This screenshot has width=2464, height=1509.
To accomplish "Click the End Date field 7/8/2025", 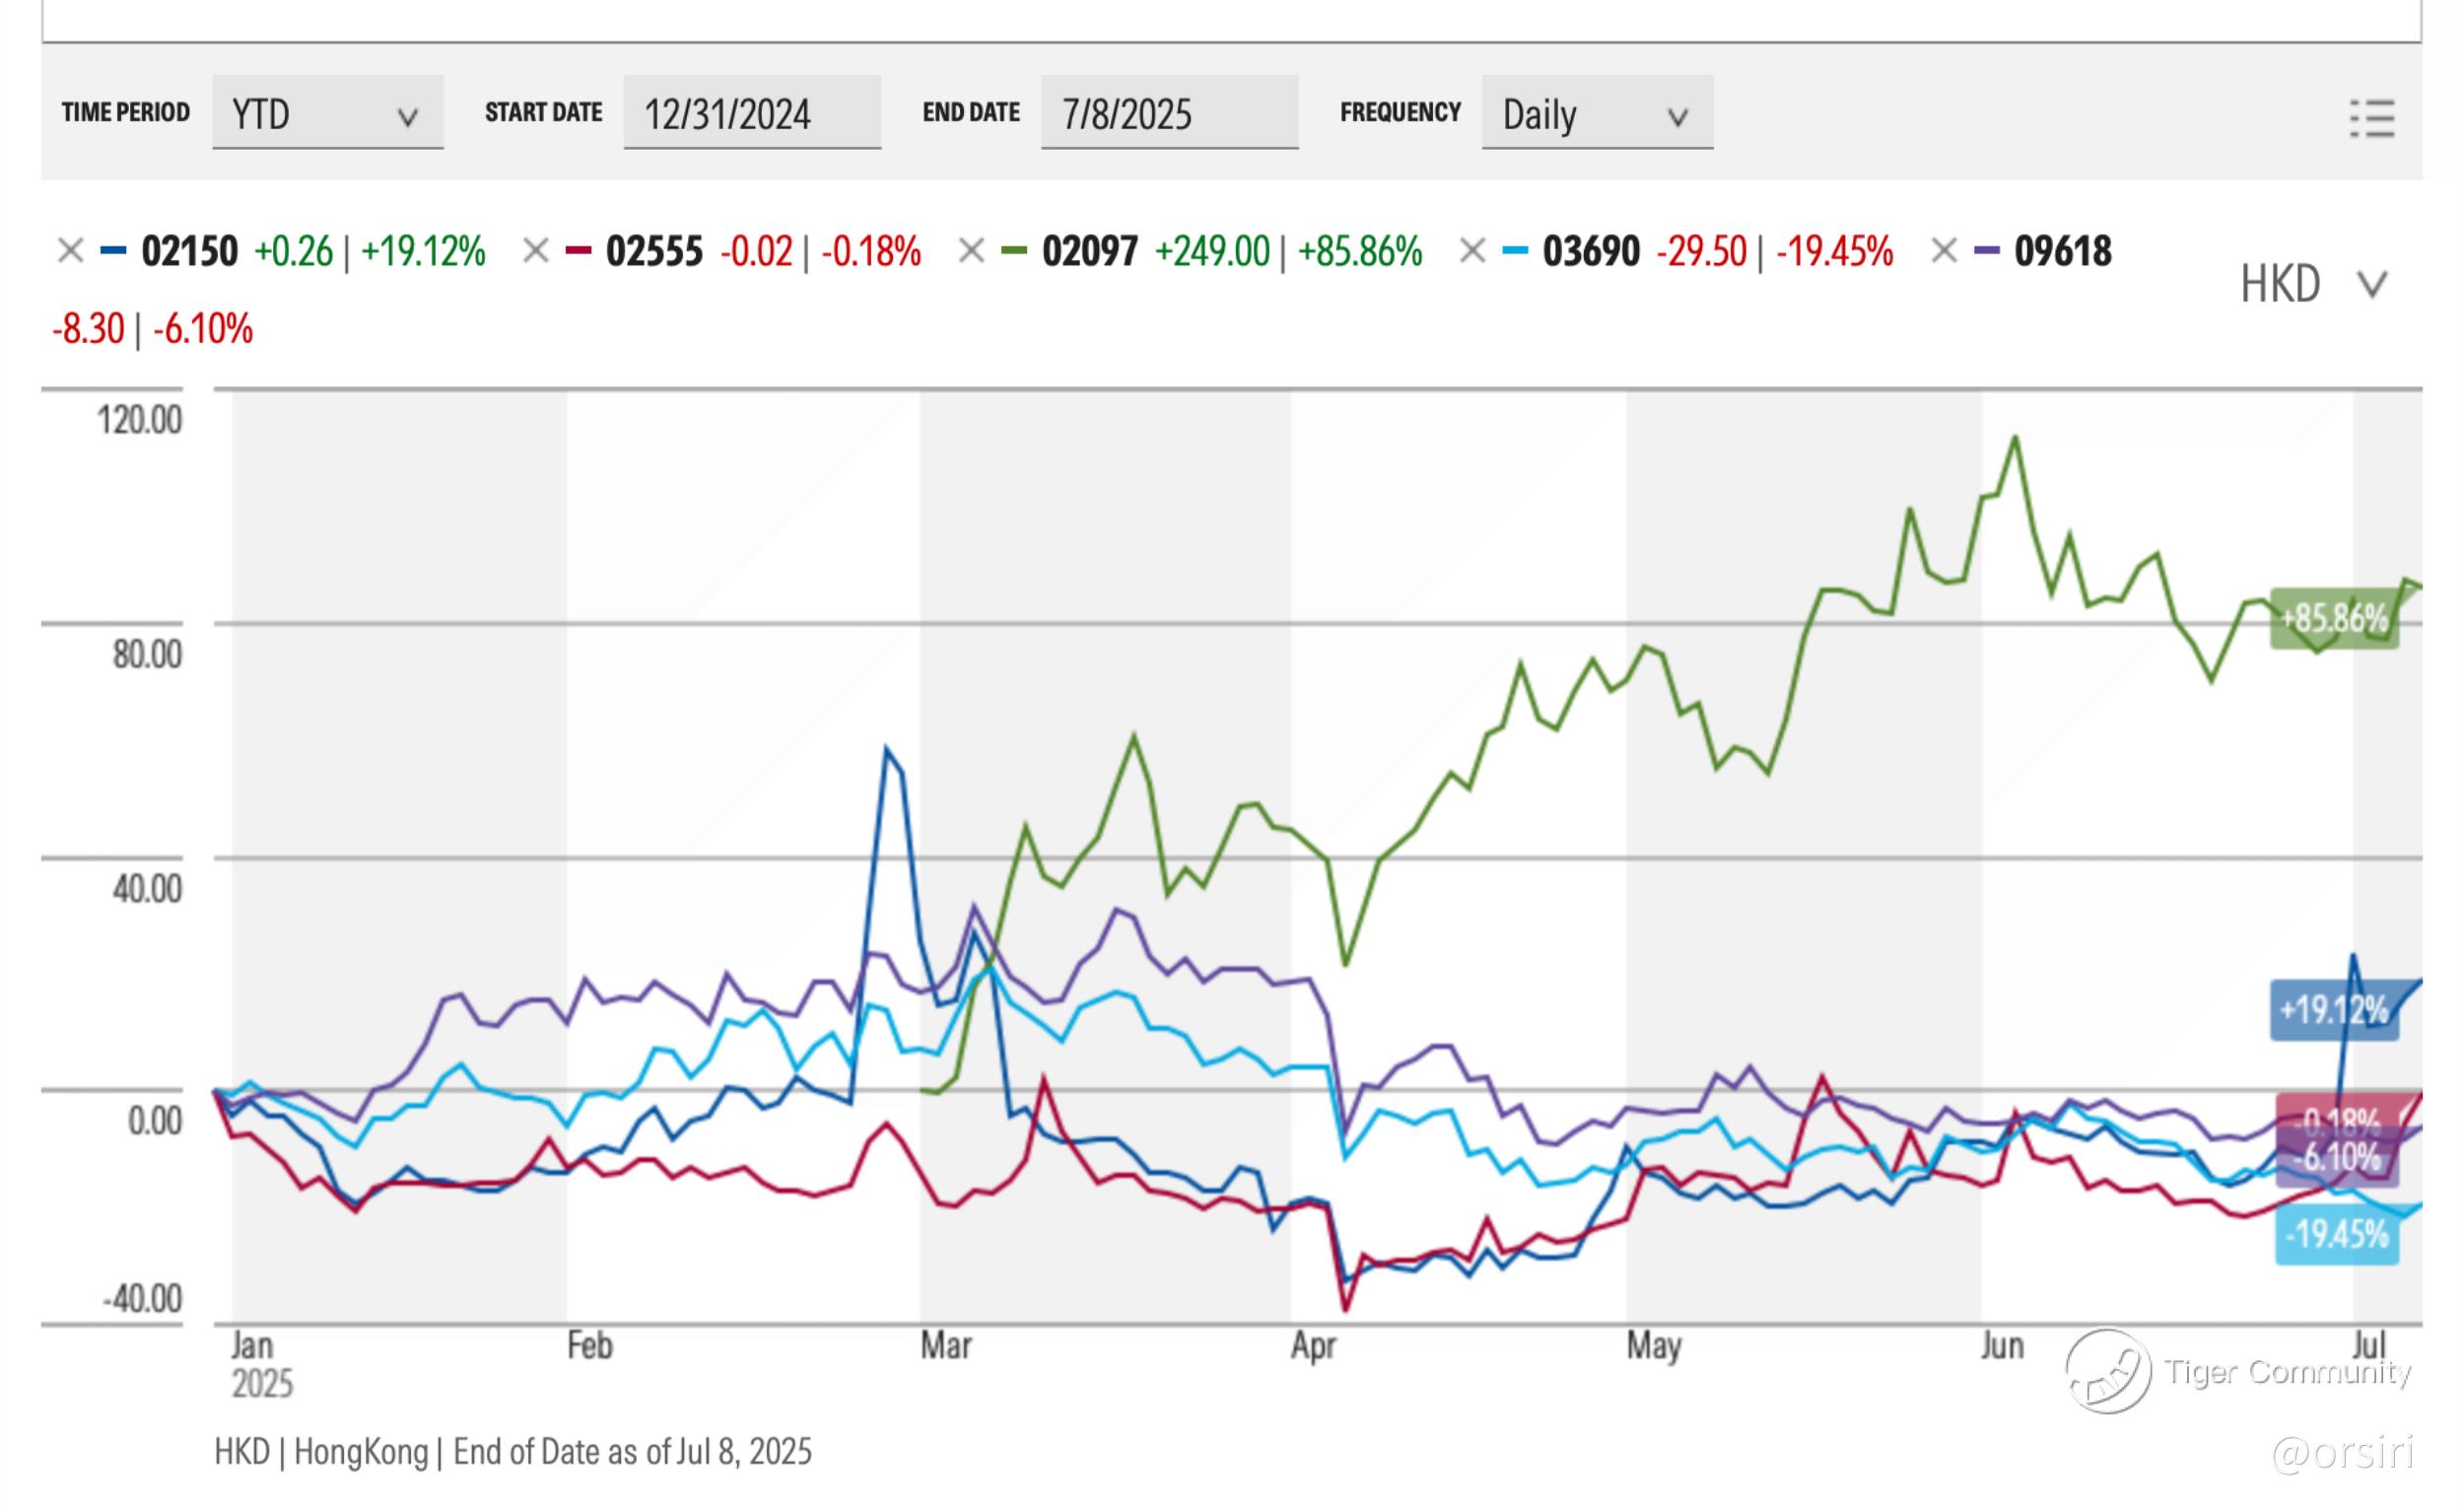I will (1169, 114).
